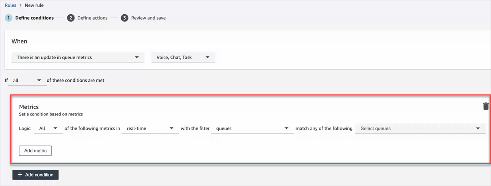Switch to the Review and save step
Screen dimensions: 491x186
(148, 18)
